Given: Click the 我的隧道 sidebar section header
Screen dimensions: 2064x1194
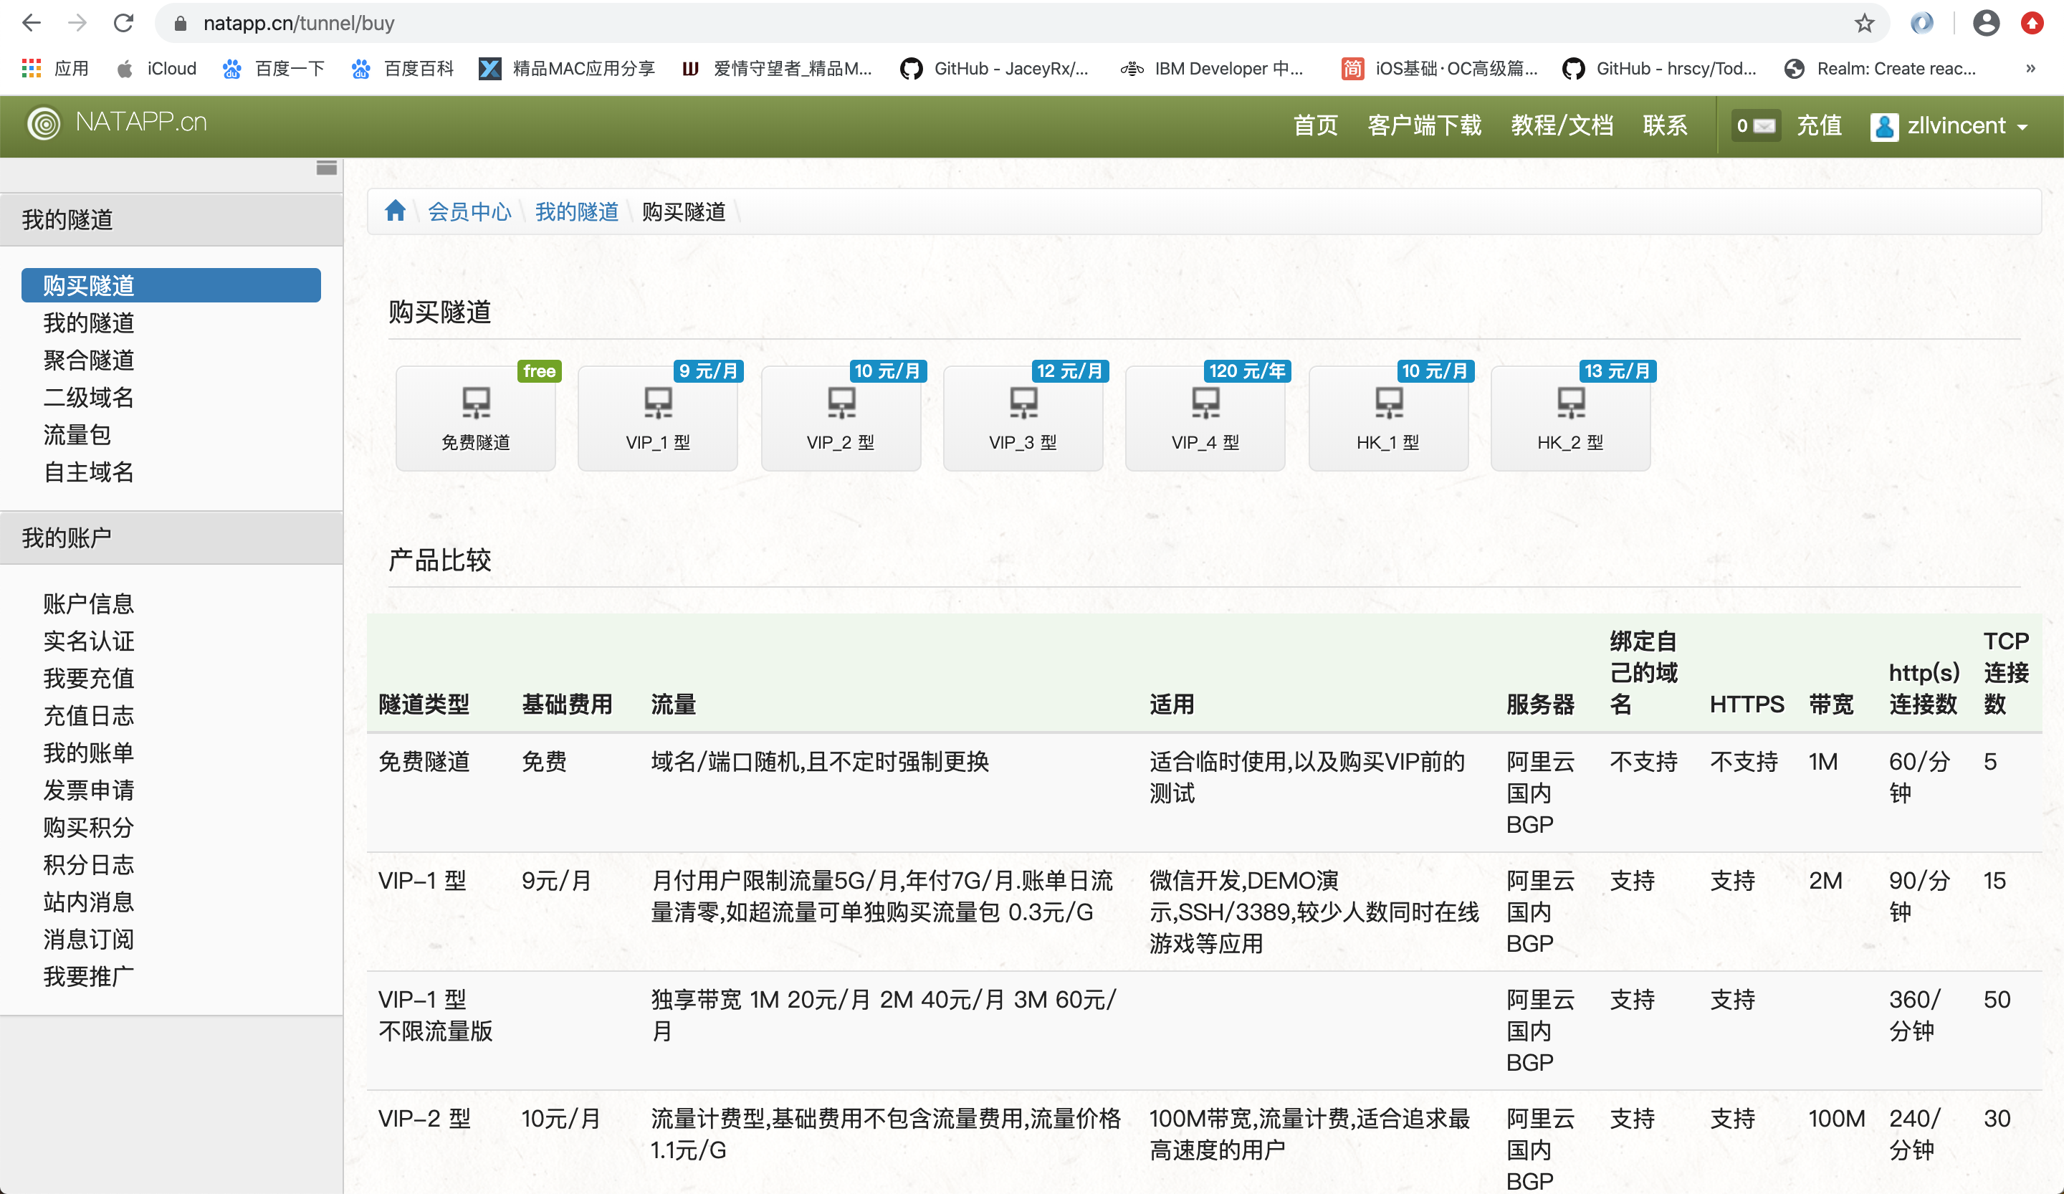Looking at the screenshot, I should (x=171, y=219).
